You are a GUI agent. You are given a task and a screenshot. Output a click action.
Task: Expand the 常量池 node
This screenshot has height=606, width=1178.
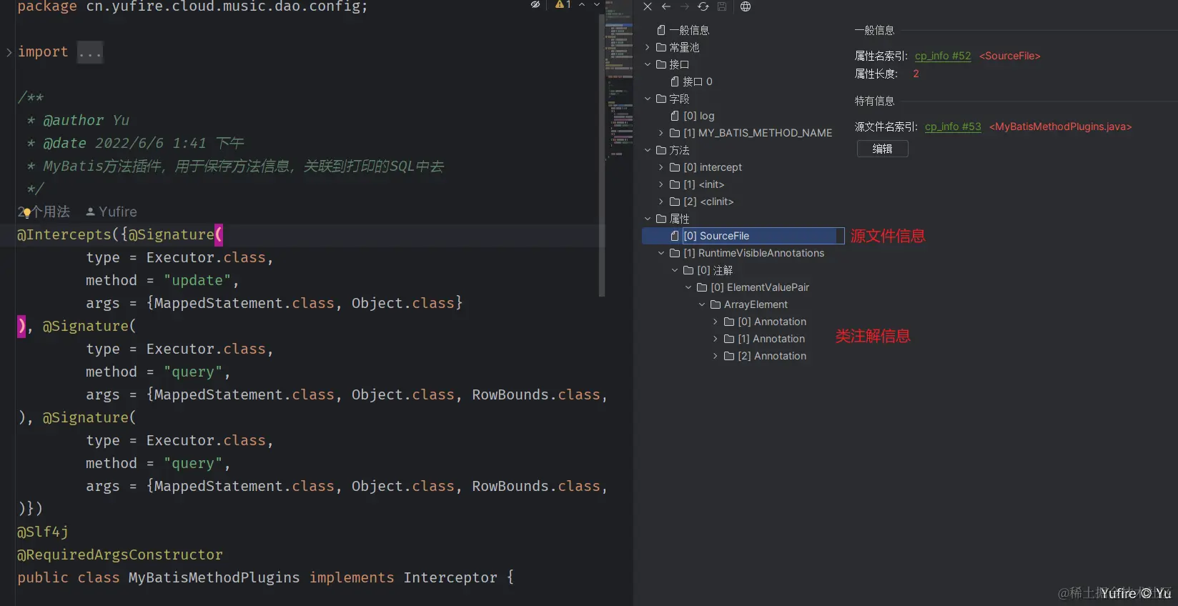pyautogui.click(x=648, y=47)
